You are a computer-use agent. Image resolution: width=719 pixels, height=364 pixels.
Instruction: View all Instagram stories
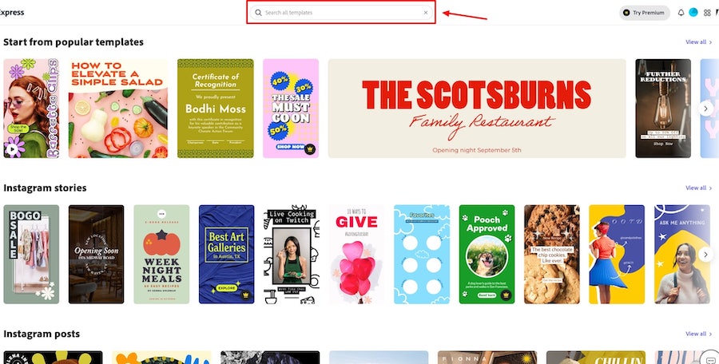coord(698,188)
